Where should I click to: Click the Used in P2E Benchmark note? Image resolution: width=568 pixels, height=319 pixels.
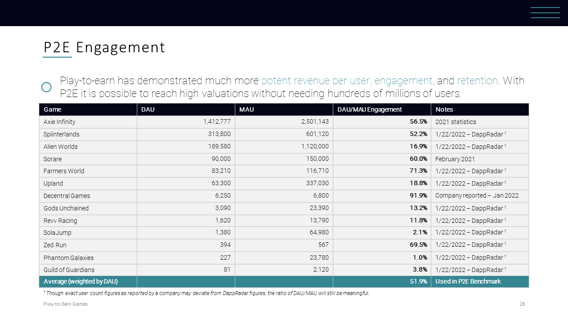[x=468, y=282]
